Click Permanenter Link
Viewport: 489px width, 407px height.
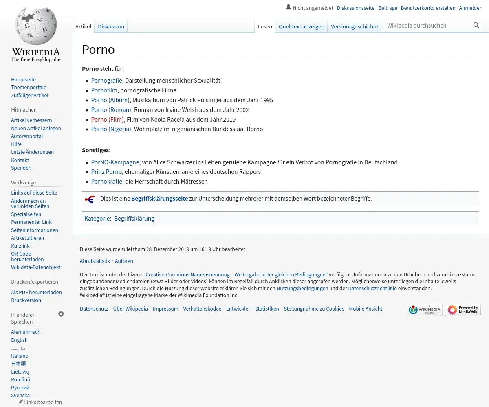click(31, 222)
